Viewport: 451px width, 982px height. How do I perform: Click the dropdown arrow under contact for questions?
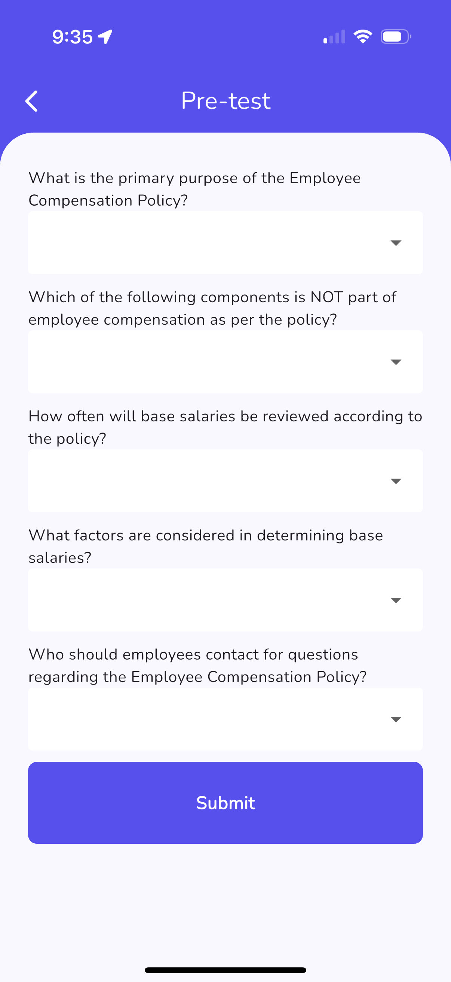(396, 719)
